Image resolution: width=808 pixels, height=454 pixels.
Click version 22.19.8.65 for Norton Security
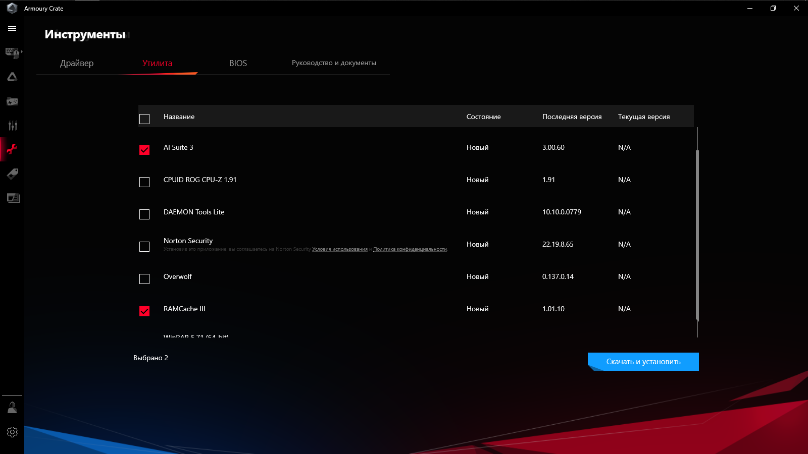[558, 244]
